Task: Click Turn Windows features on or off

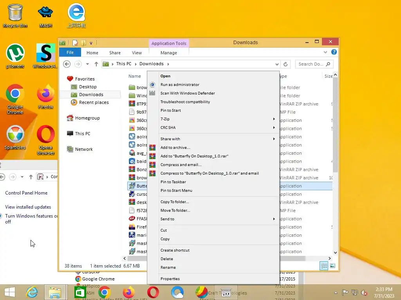Action: (31, 219)
